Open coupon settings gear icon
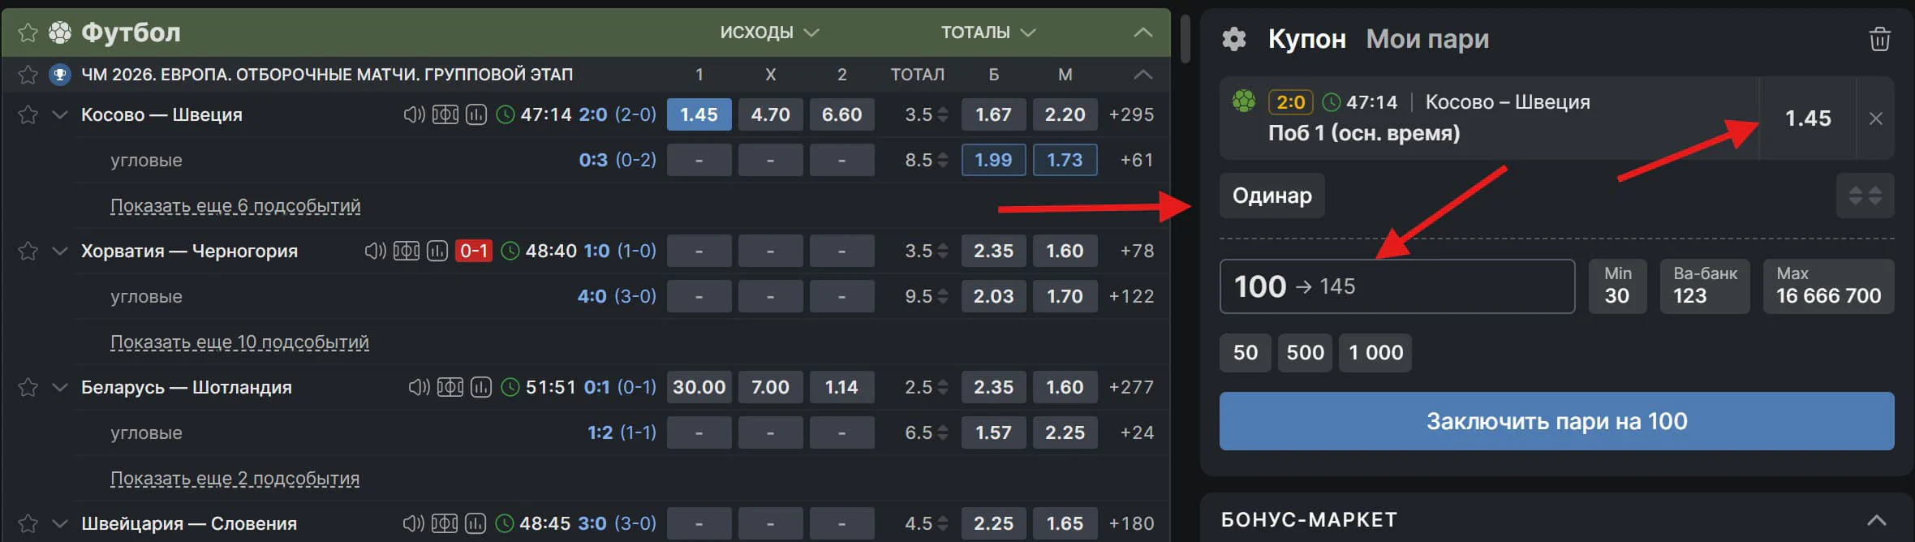The height and width of the screenshot is (542, 1915). click(1233, 39)
